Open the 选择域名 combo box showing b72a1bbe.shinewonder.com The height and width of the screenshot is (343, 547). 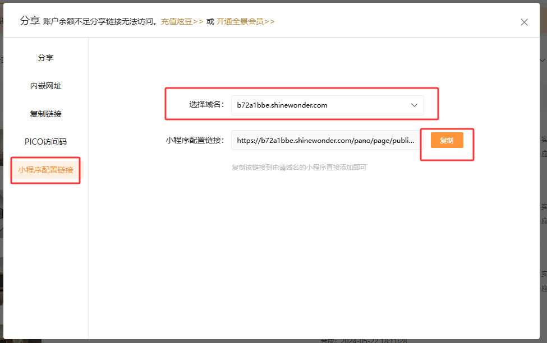click(320, 105)
